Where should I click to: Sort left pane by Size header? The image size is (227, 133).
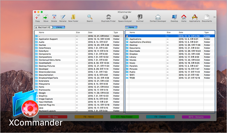coord(81,33)
